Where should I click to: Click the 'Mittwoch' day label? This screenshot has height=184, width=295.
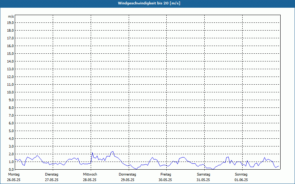90,174
